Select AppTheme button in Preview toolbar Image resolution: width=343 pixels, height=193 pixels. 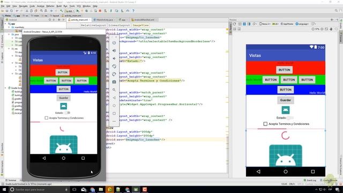pyautogui.click(x=287, y=24)
